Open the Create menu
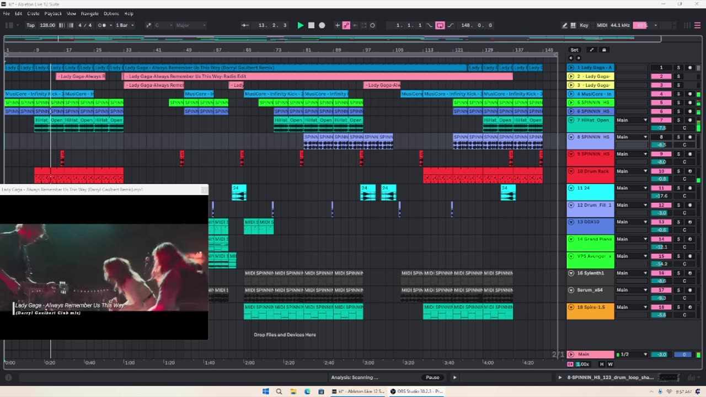 click(x=33, y=13)
